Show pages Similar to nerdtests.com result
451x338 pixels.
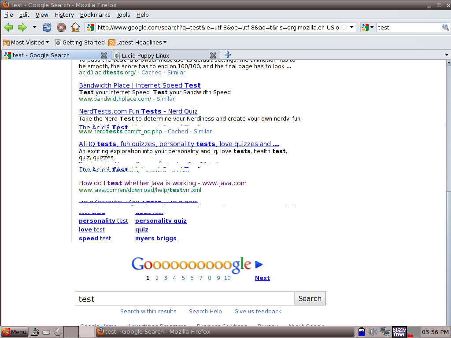203,131
